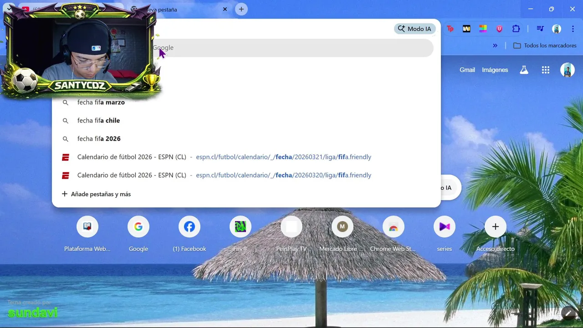Open the Chrome three-dot menu
The height and width of the screenshot is (328, 583).
click(573, 29)
